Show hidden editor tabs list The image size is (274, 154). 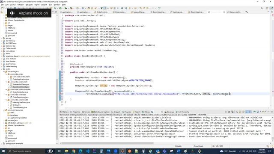[x=247, y=12]
